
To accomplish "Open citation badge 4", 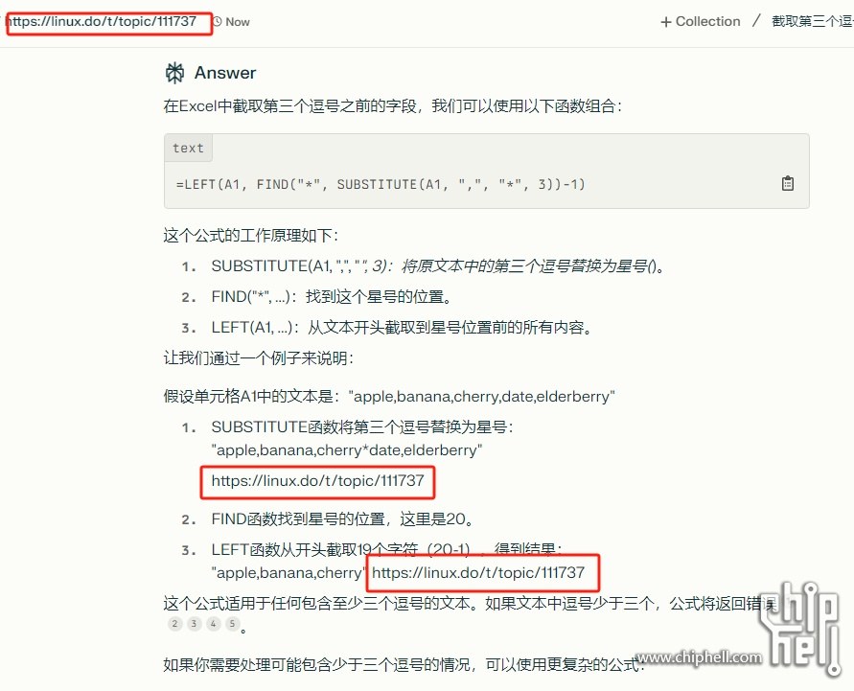I will 213,624.
